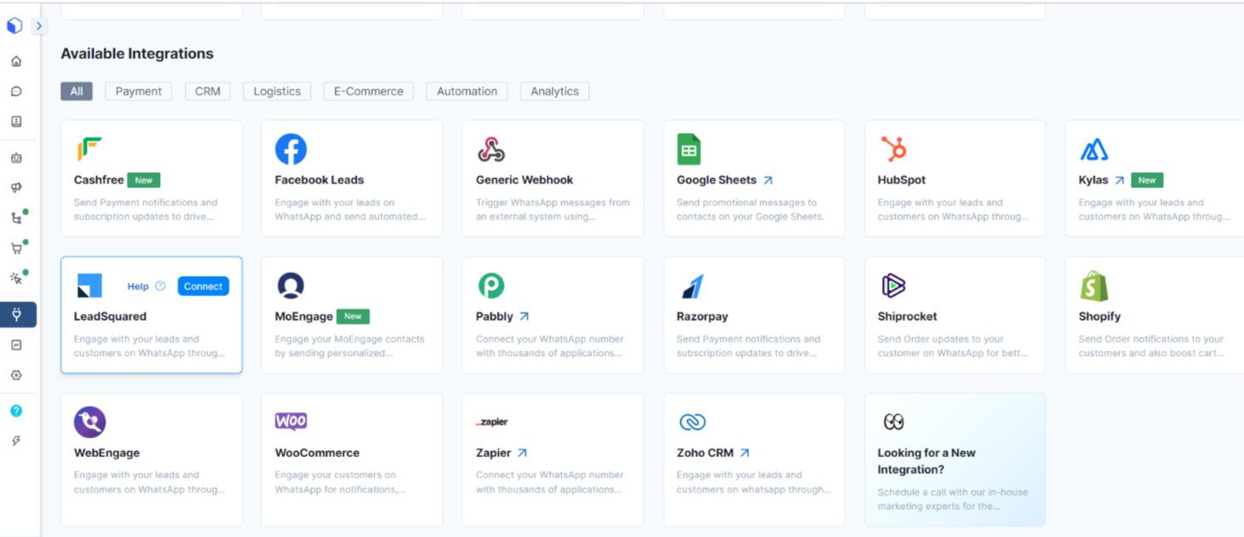Viewport: 1244px width, 537px height.
Task: Click the Razorpay logo icon
Action: click(x=692, y=287)
